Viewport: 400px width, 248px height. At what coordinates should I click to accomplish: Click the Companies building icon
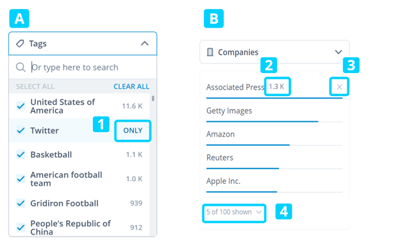[x=210, y=52]
